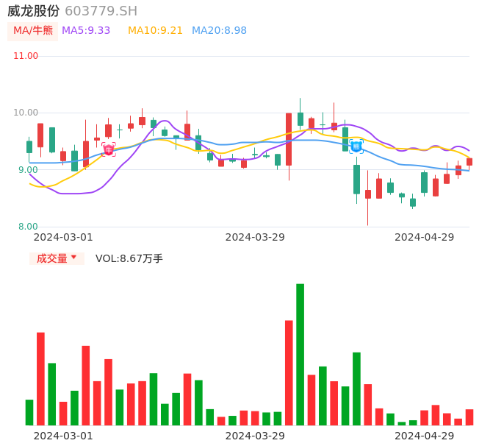
Task: Click the pink bull signal marker
Action: point(109,150)
